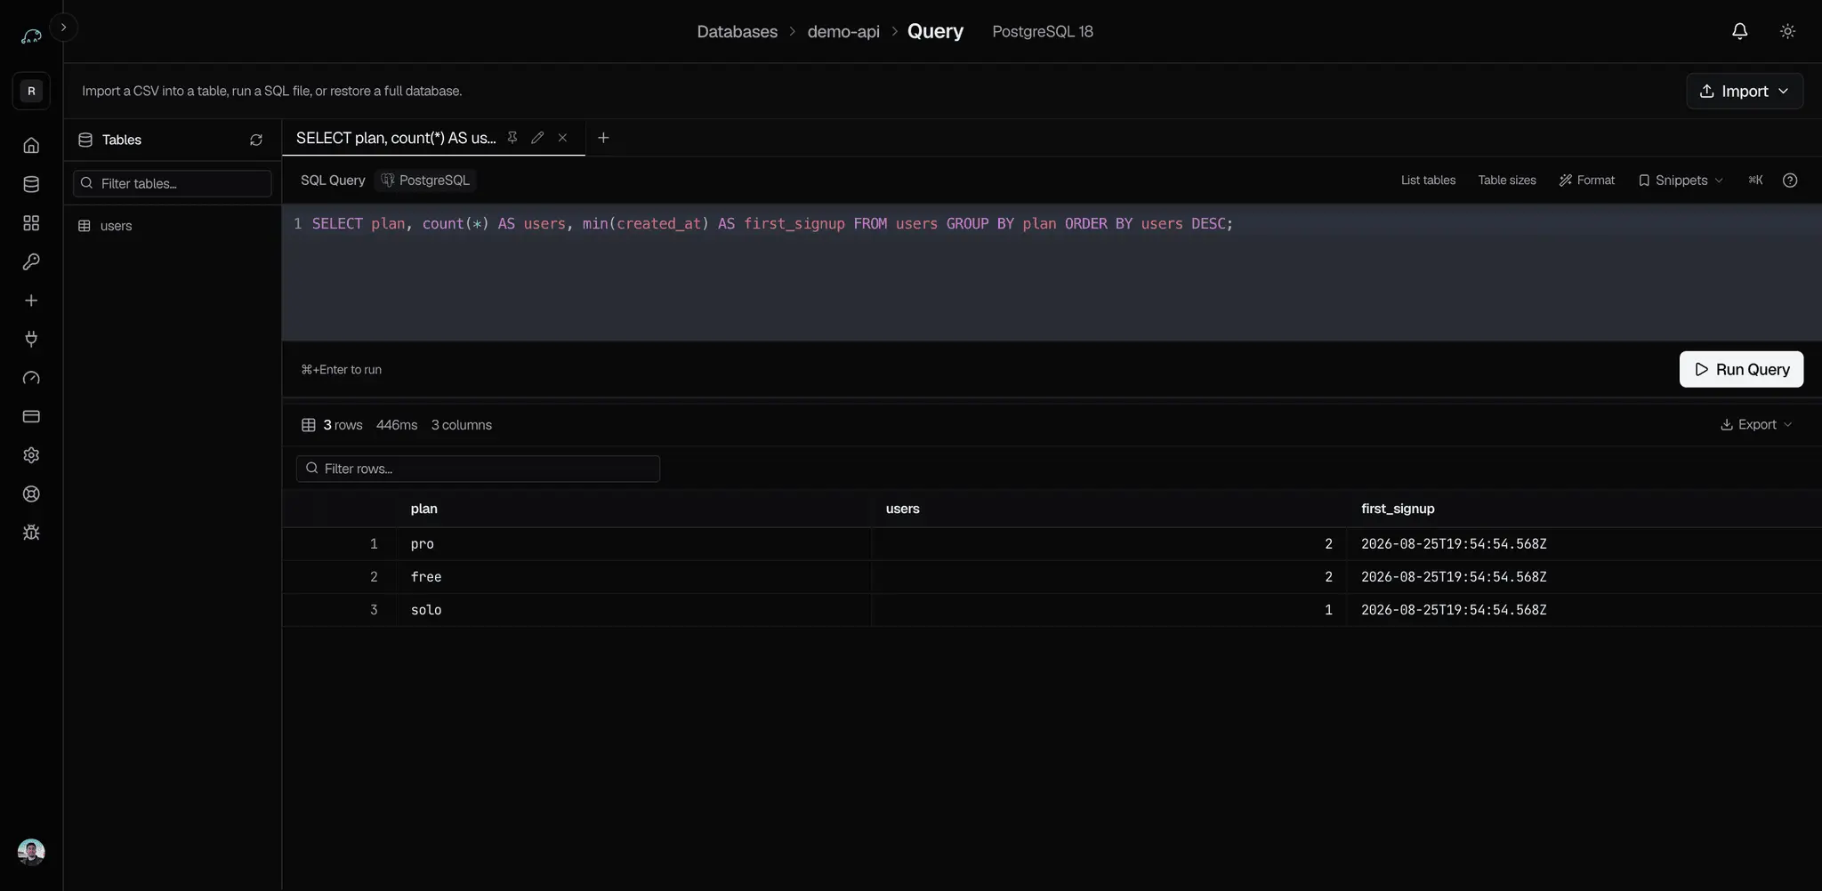The height and width of the screenshot is (891, 1822).
Task: Open the Import dropdown
Action: click(x=1745, y=91)
